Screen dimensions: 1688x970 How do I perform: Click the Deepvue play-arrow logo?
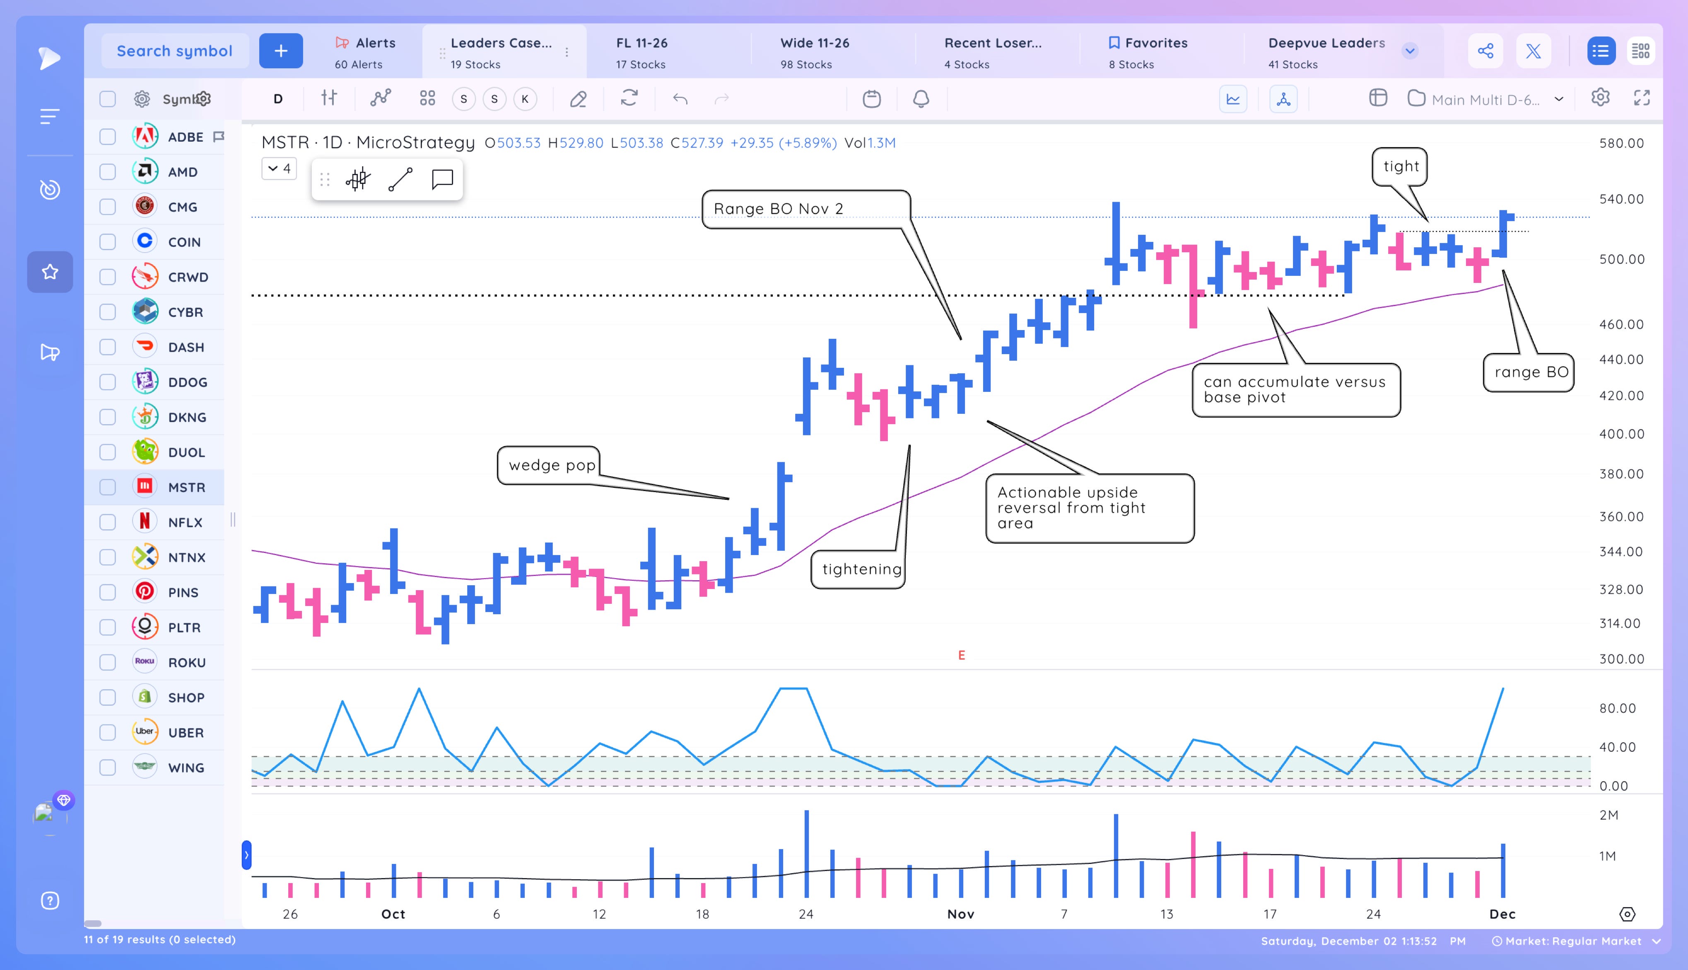(49, 58)
